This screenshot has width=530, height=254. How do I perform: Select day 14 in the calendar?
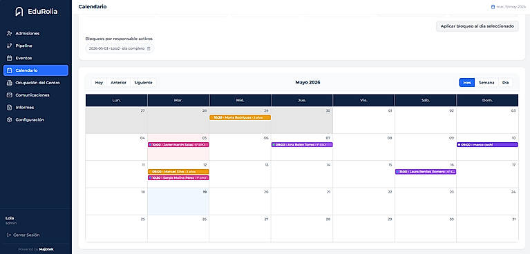coord(302,175)
